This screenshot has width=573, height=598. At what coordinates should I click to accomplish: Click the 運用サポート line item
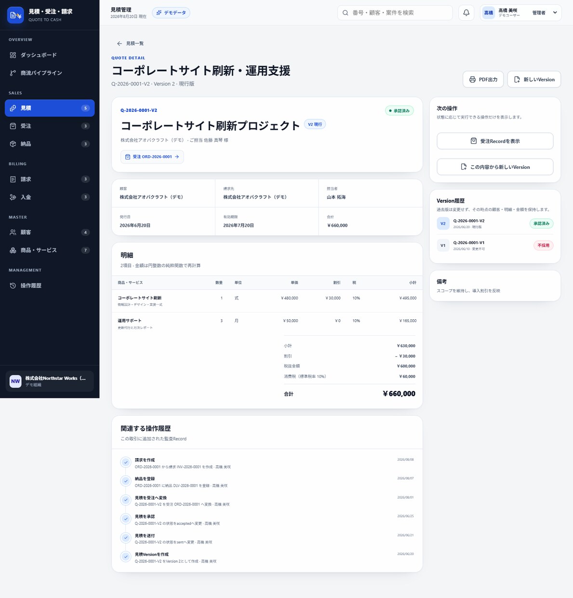[267, 324]
